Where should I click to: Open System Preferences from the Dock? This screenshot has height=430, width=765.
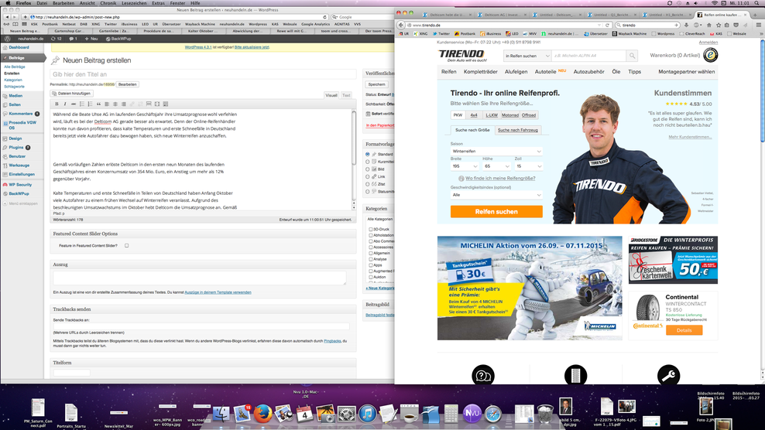346,414
